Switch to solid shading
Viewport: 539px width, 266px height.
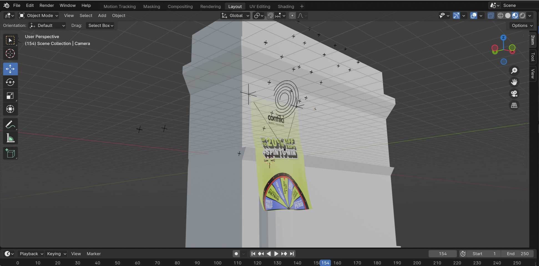point(508,16)
